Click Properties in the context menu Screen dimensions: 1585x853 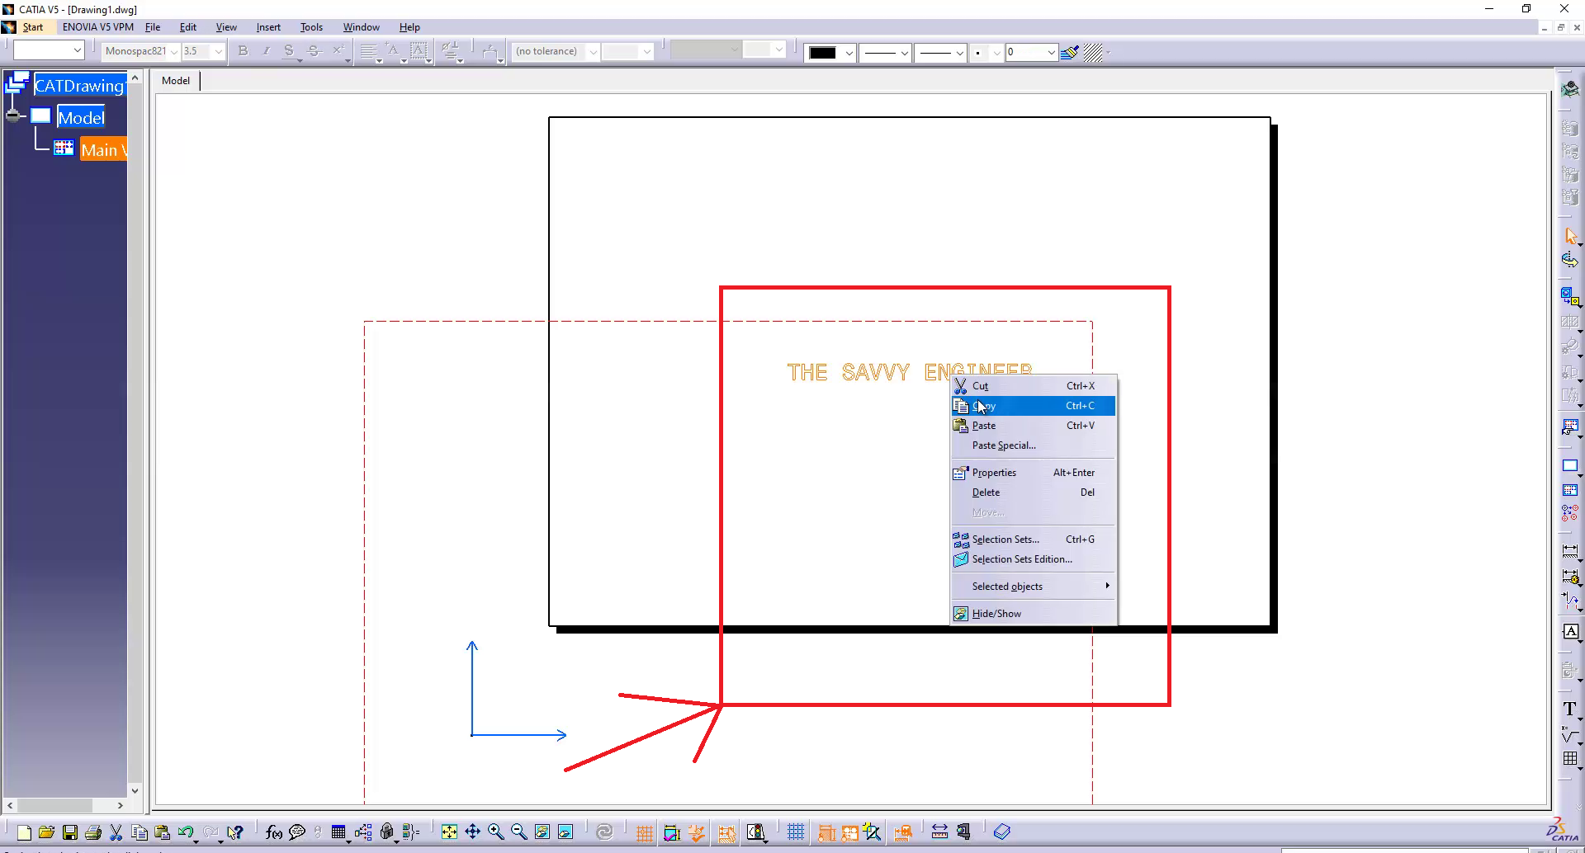pyautogui.click(x=994, y=473)
